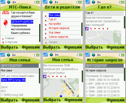
Task: Click the Дети и родители tab above История запросов
Action: (x=96, y=66)
